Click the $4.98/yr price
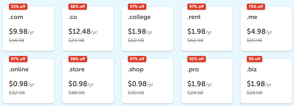 pos(259,32)
